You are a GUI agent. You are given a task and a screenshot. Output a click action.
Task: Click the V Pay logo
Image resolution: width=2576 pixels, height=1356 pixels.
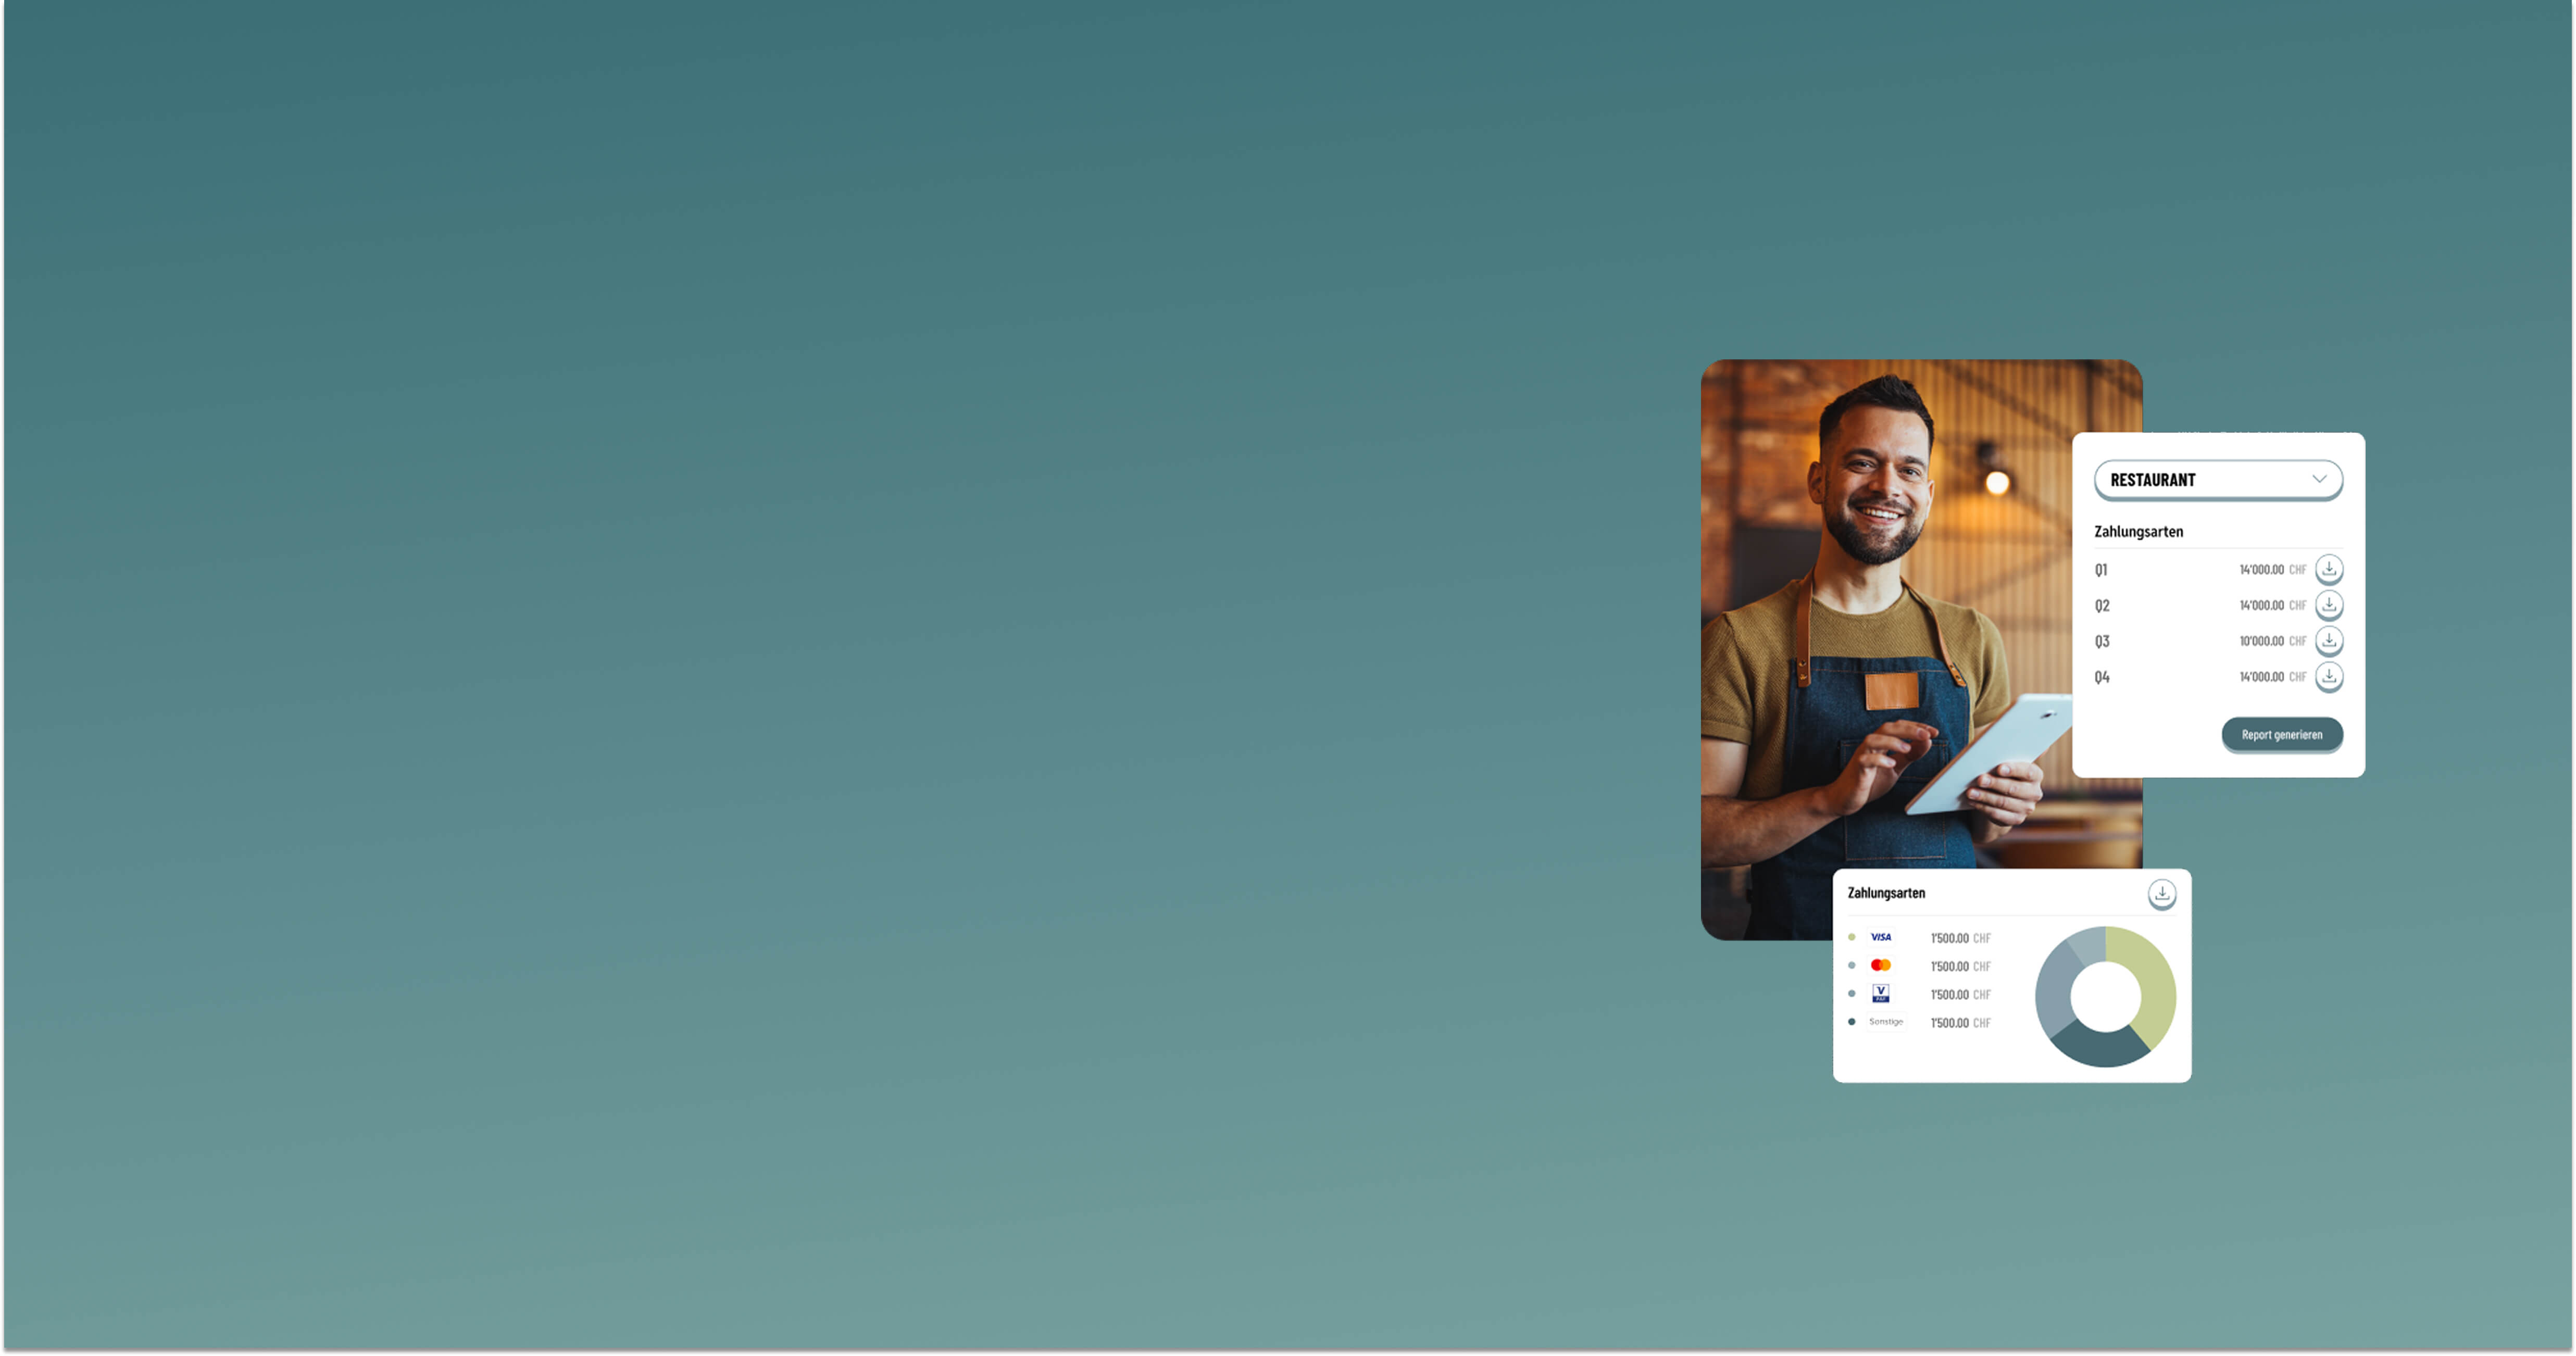(1881, 993)
